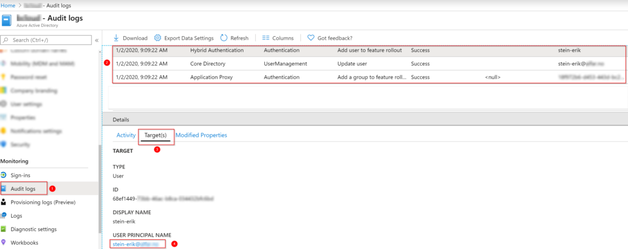The height and width of the screenshot is (249, 628).
Task: Switch to the Activity tab
Action: [126, 135]
